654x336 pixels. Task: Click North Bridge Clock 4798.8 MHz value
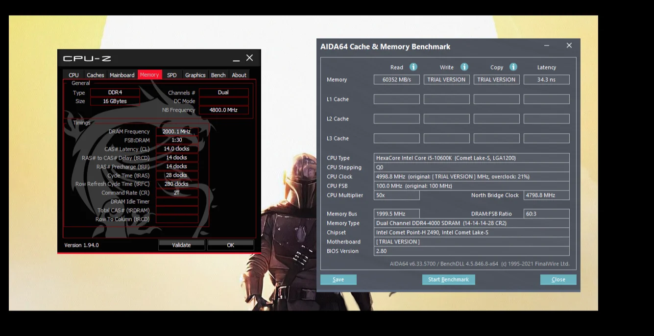click(547, 195)
